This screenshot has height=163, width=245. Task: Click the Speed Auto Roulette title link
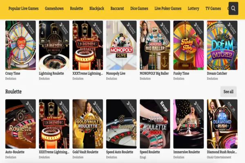120,152
